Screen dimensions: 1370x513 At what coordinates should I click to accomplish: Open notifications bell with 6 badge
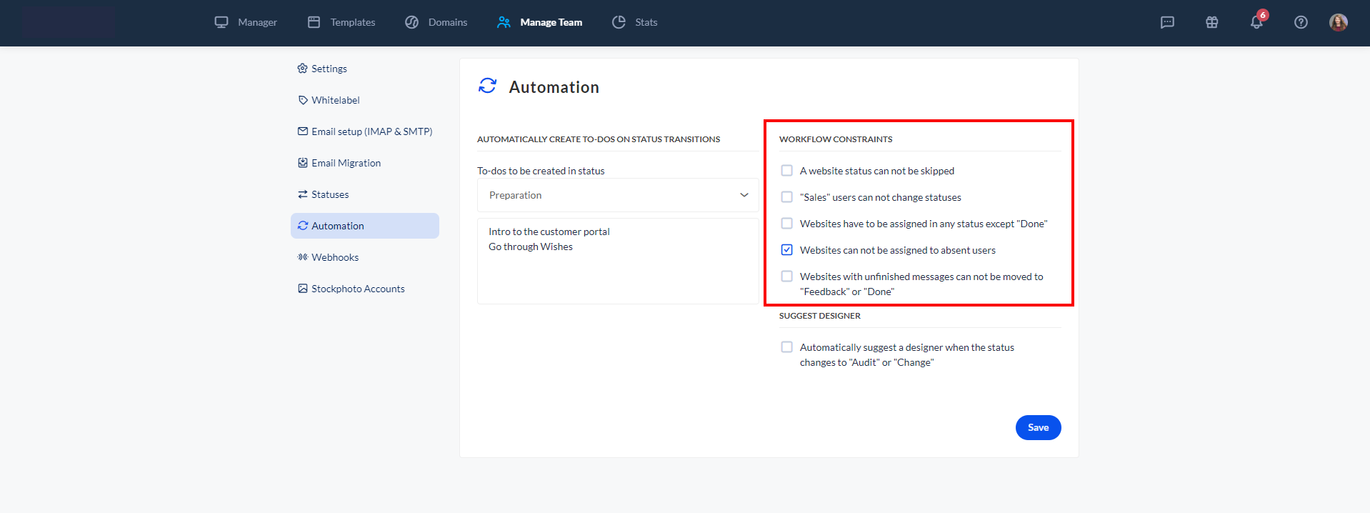click(1256, 22)
